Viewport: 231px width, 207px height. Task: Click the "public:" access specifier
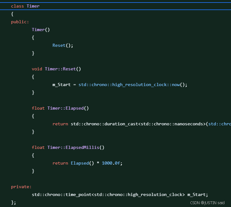(20, 22)
